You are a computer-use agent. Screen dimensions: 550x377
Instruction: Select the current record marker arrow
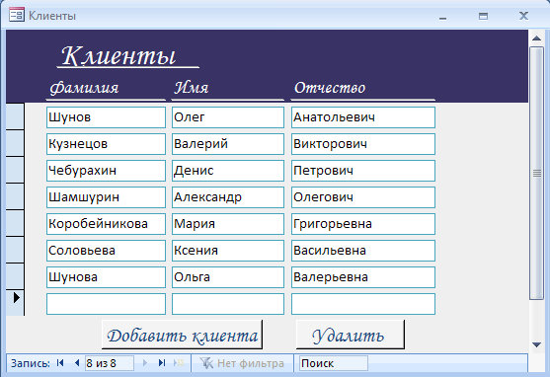click(x=16, y=298)
